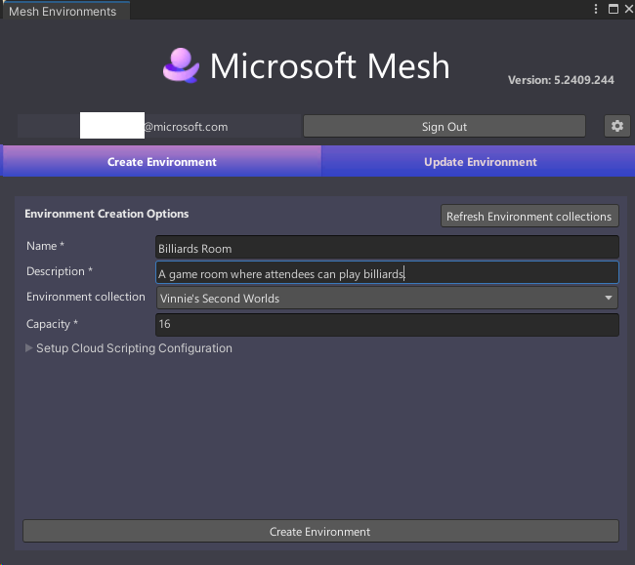Click Refresh Environment collections button
The width and height of the screenshot is (635, 565).
click(x=529, y=217)
